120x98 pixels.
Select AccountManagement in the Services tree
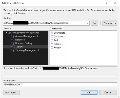tap(27, 36)
